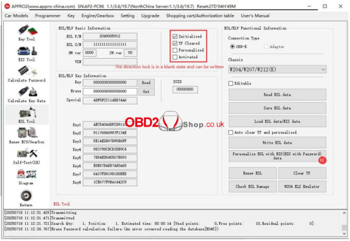This screenshot has width=350, height=241.
Task: Open the Key menu
Action: point(71,16)
